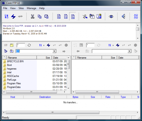Sort local files by Size header

pyautogui.click(x=44, y=58)
